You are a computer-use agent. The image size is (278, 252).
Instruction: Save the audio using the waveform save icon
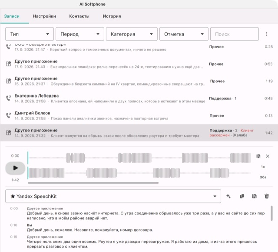click(x=258, y=156)
